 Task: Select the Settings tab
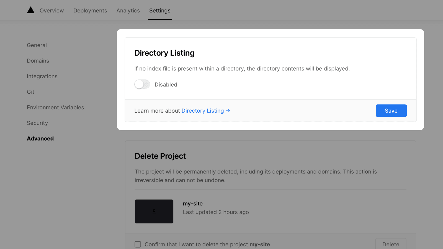(160, 11)
